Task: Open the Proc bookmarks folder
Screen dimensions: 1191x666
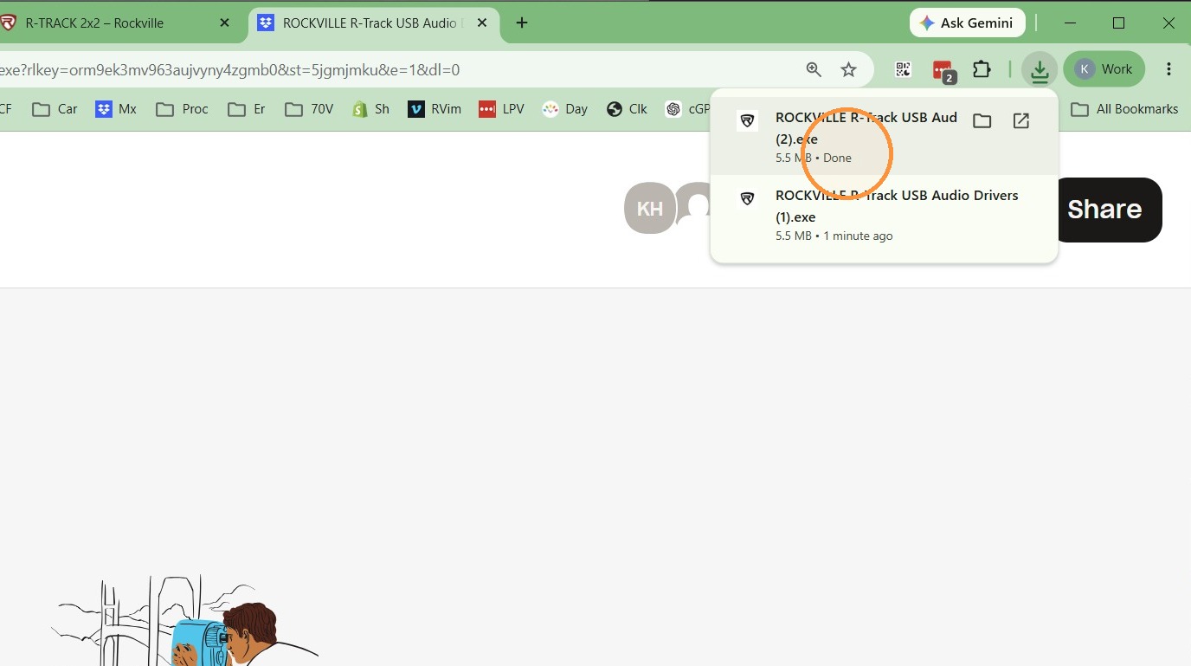Action: (183, 109)
